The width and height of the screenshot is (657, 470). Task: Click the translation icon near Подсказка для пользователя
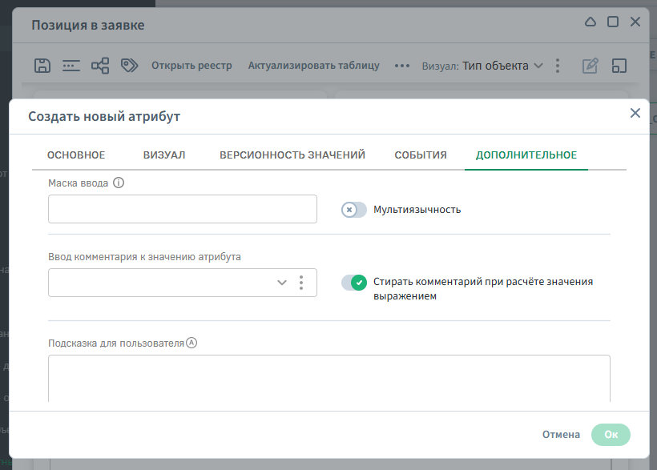click(191, 343)
